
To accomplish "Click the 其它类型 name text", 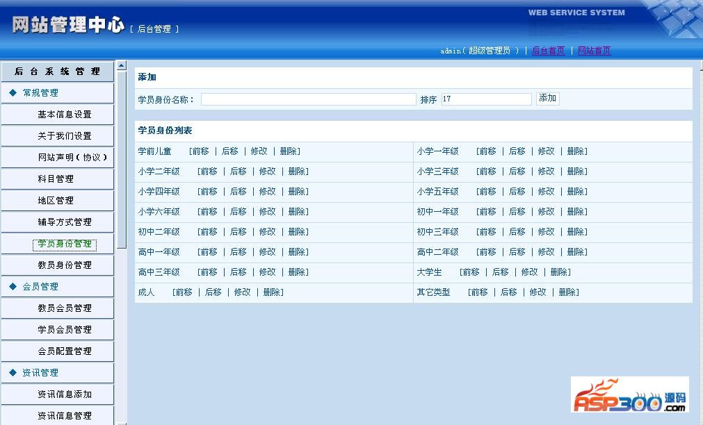I will tap(433, 292).
